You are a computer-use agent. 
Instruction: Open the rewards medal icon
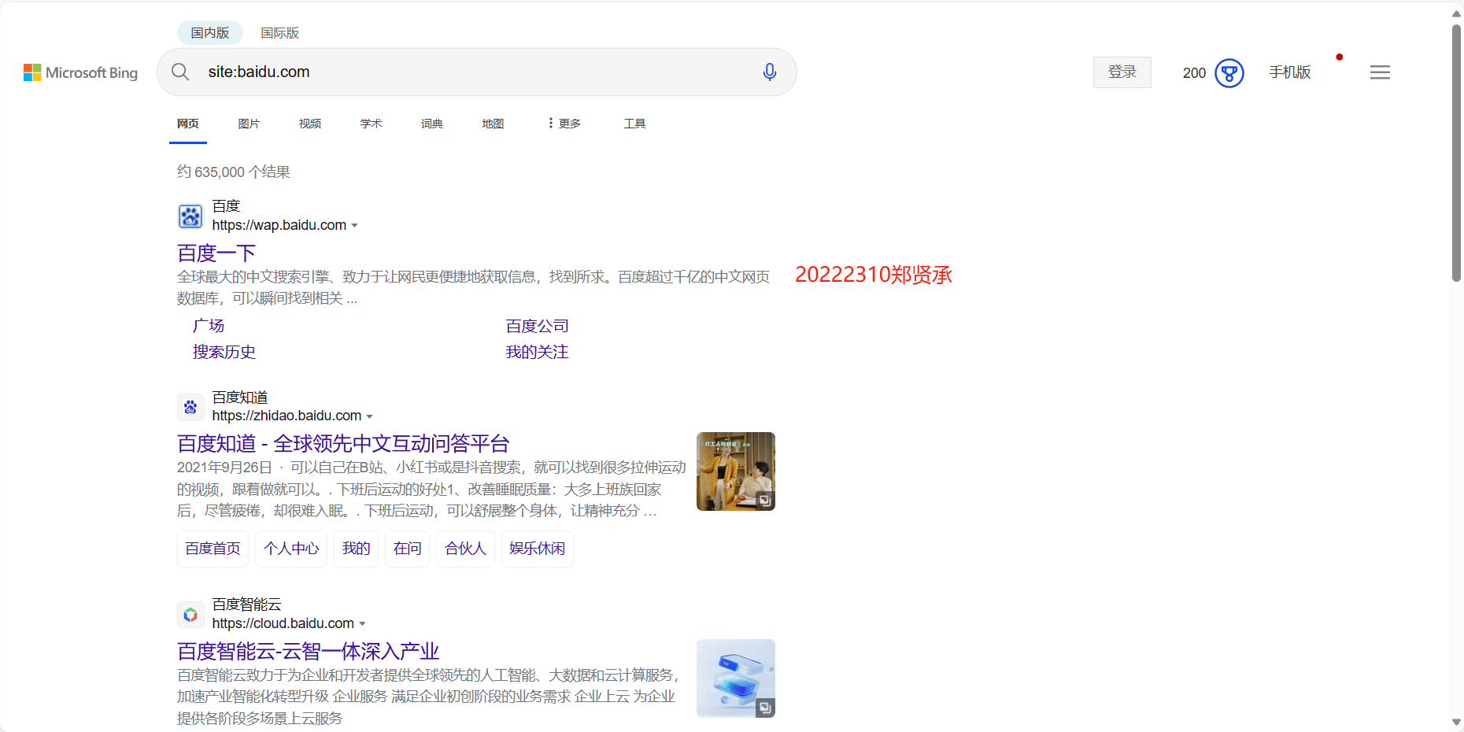[1229, 73]
